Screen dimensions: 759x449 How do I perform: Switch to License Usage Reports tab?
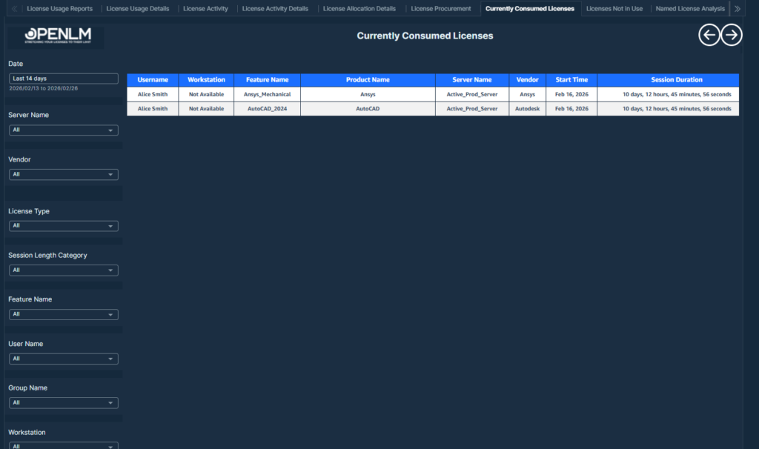point(59,9)
